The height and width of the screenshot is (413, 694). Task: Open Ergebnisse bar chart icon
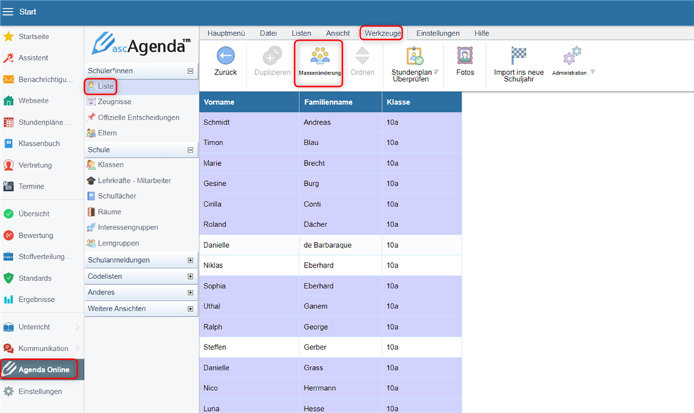(x=9, y=299)
